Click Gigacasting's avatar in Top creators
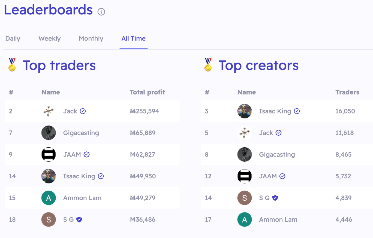 tap(245, 154)
